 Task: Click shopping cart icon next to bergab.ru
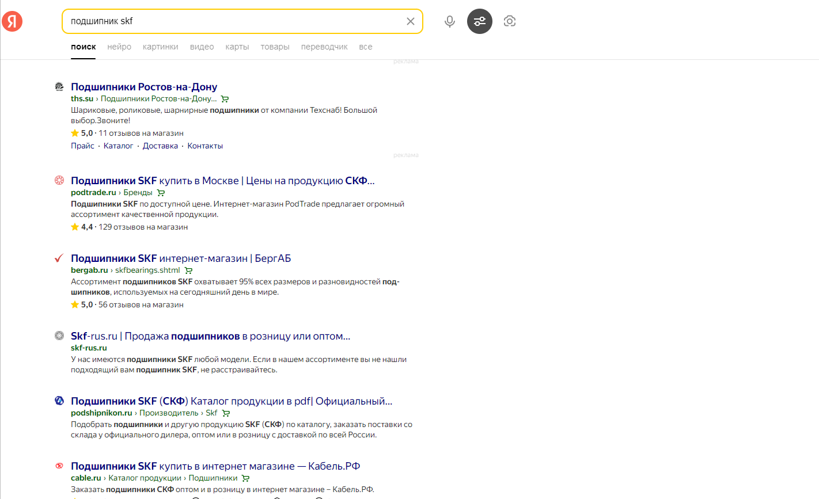point(188,271)
